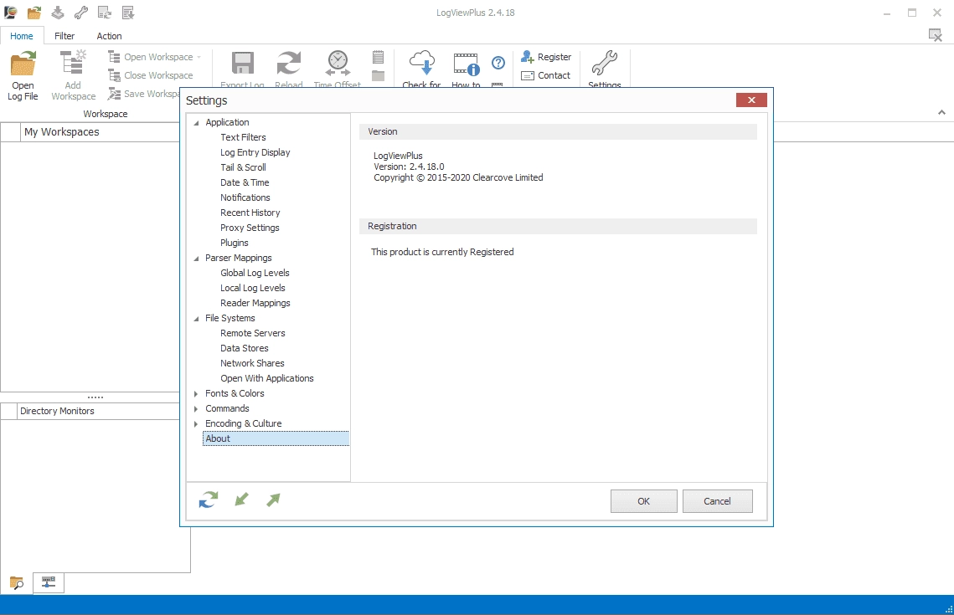Click quick-access document with down arrow icon
This screenshot has width=954, height=615.
[128, 13]
